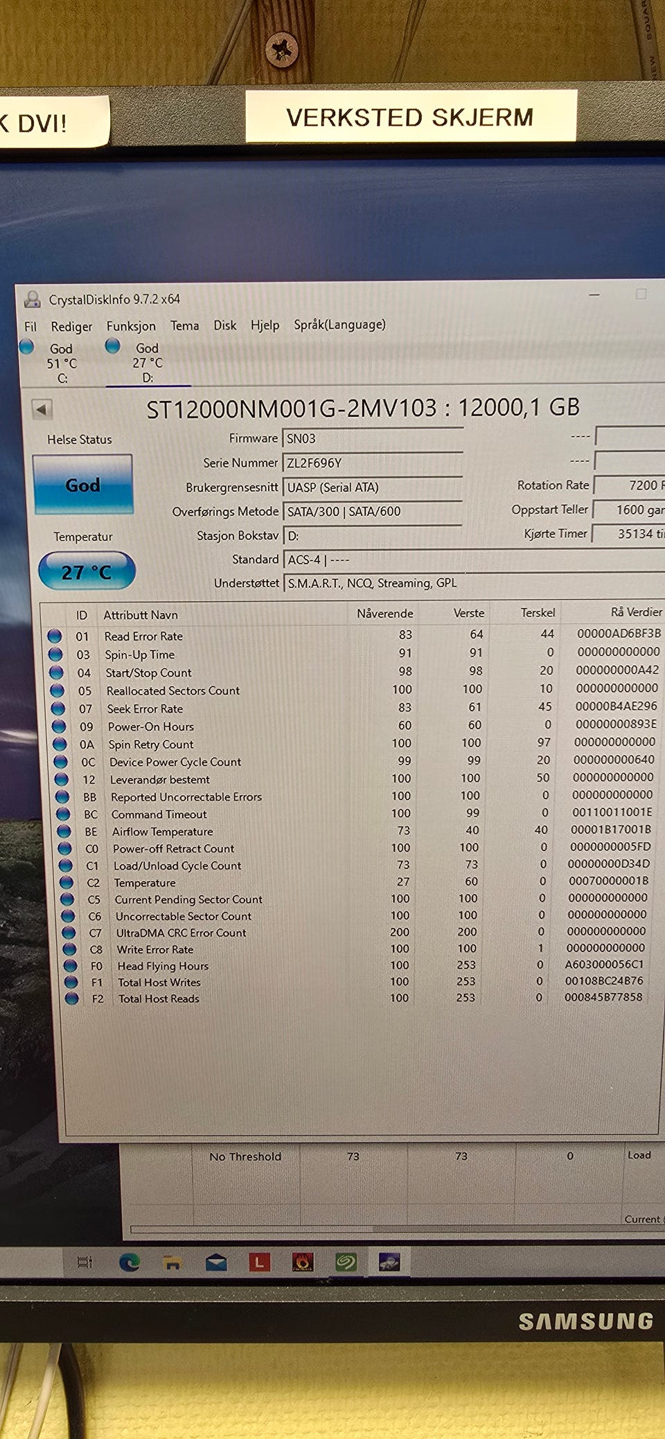Click the status dot for Seek Error Rate
This screenshot has width=665, height=1439.
point(57,708)
